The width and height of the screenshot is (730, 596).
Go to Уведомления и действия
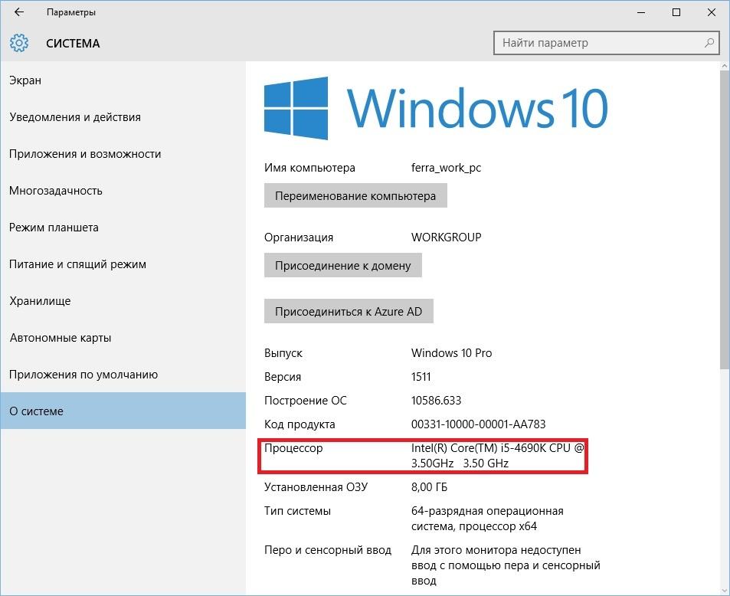pyautogui.click(x=75, y=117)
